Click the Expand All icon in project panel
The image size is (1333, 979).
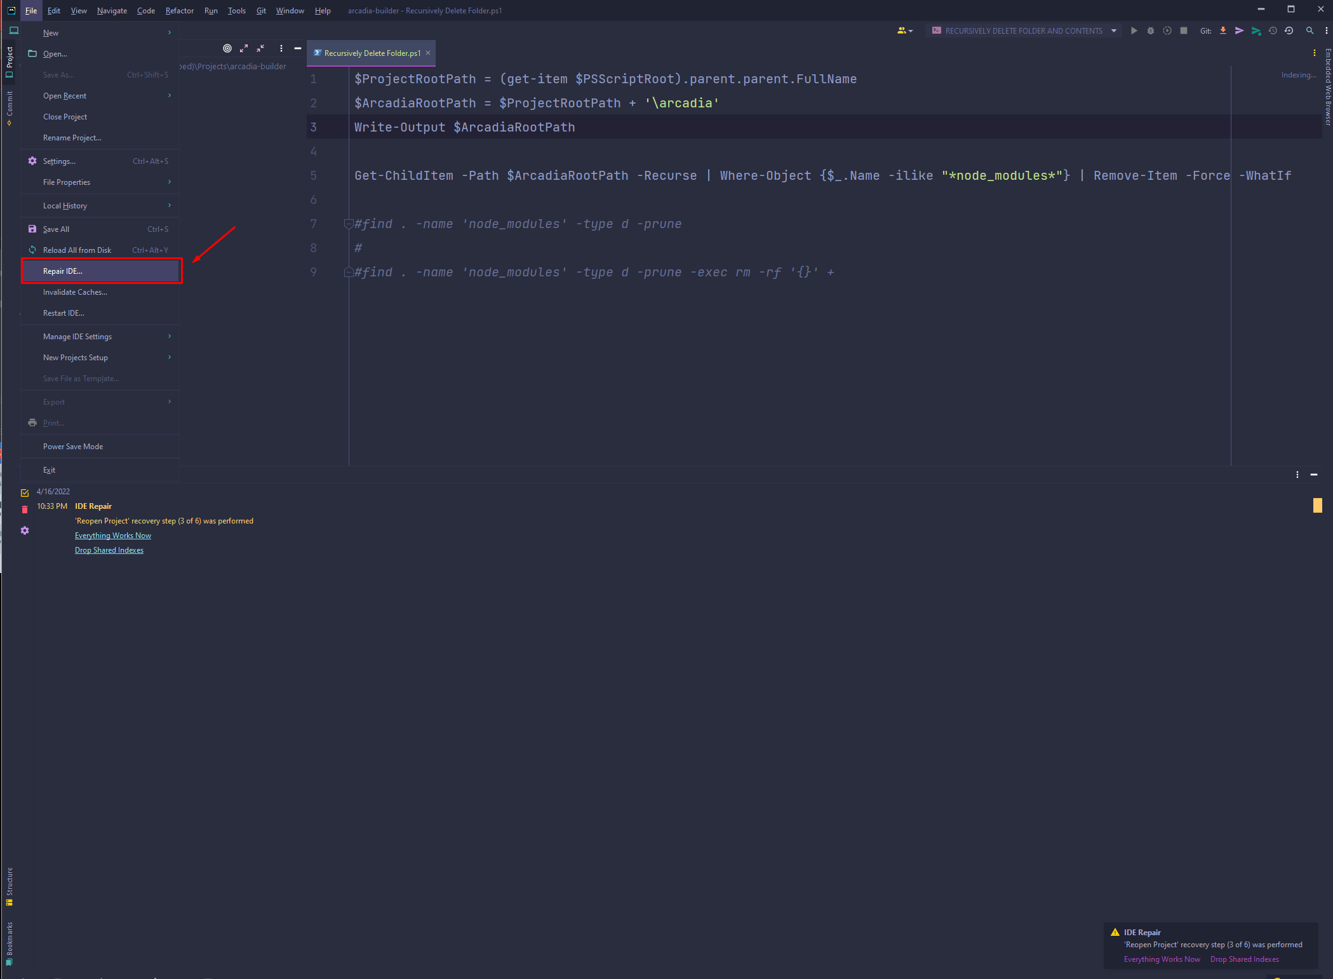pos(244,48)
